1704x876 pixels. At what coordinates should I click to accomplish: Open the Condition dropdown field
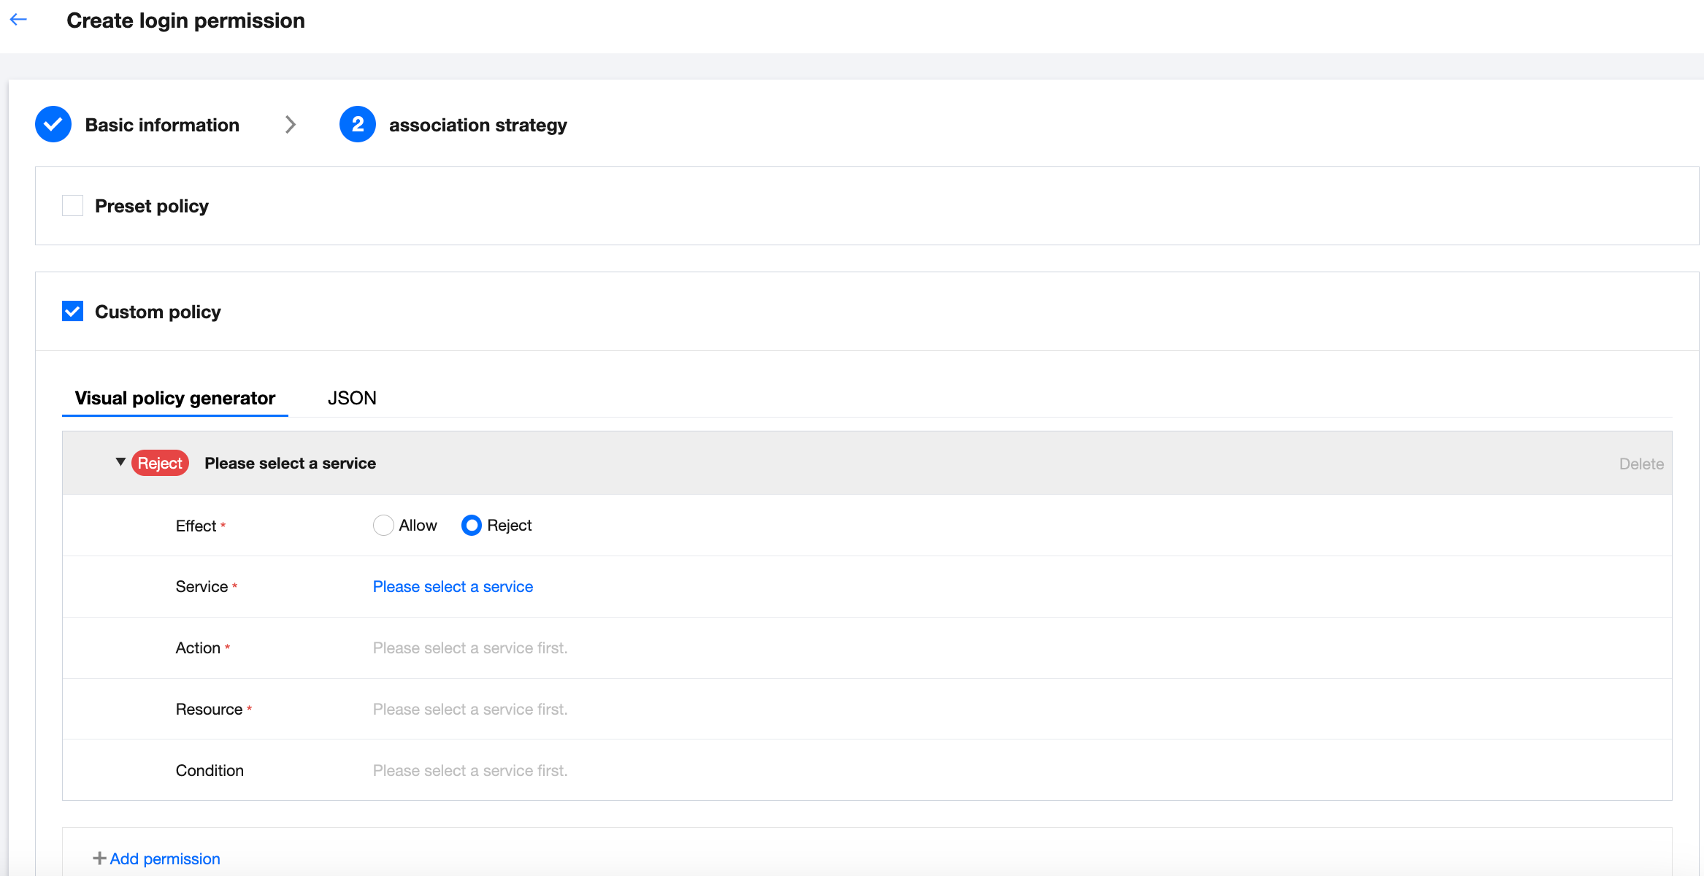pyautogui.click(x=469, y=770)
